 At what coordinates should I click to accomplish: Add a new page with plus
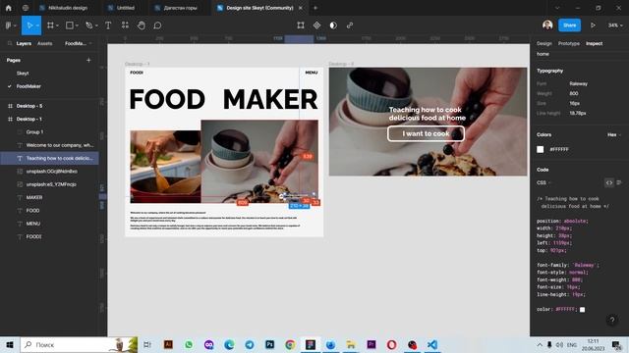pos(88,60)
